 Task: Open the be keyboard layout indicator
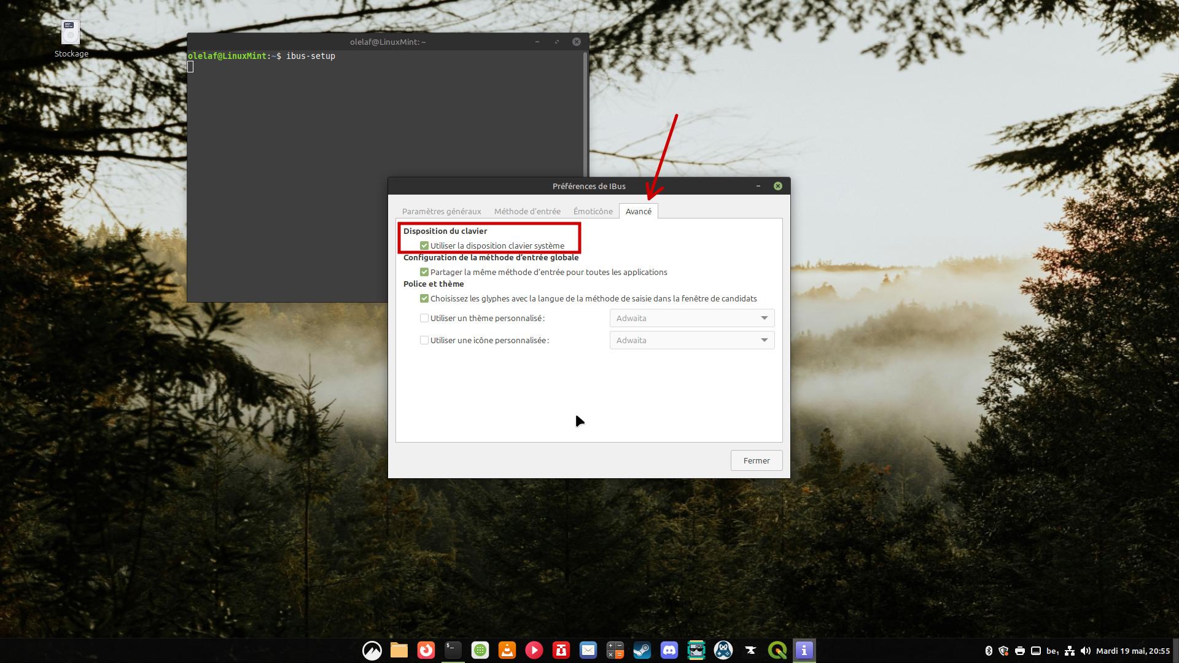pyautogui.click(x=1053, y=651)
